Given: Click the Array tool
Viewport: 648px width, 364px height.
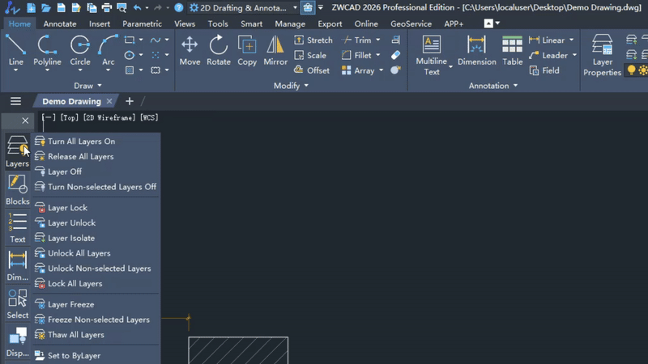Looking at the screenshot, I should (x=358, y=70).
